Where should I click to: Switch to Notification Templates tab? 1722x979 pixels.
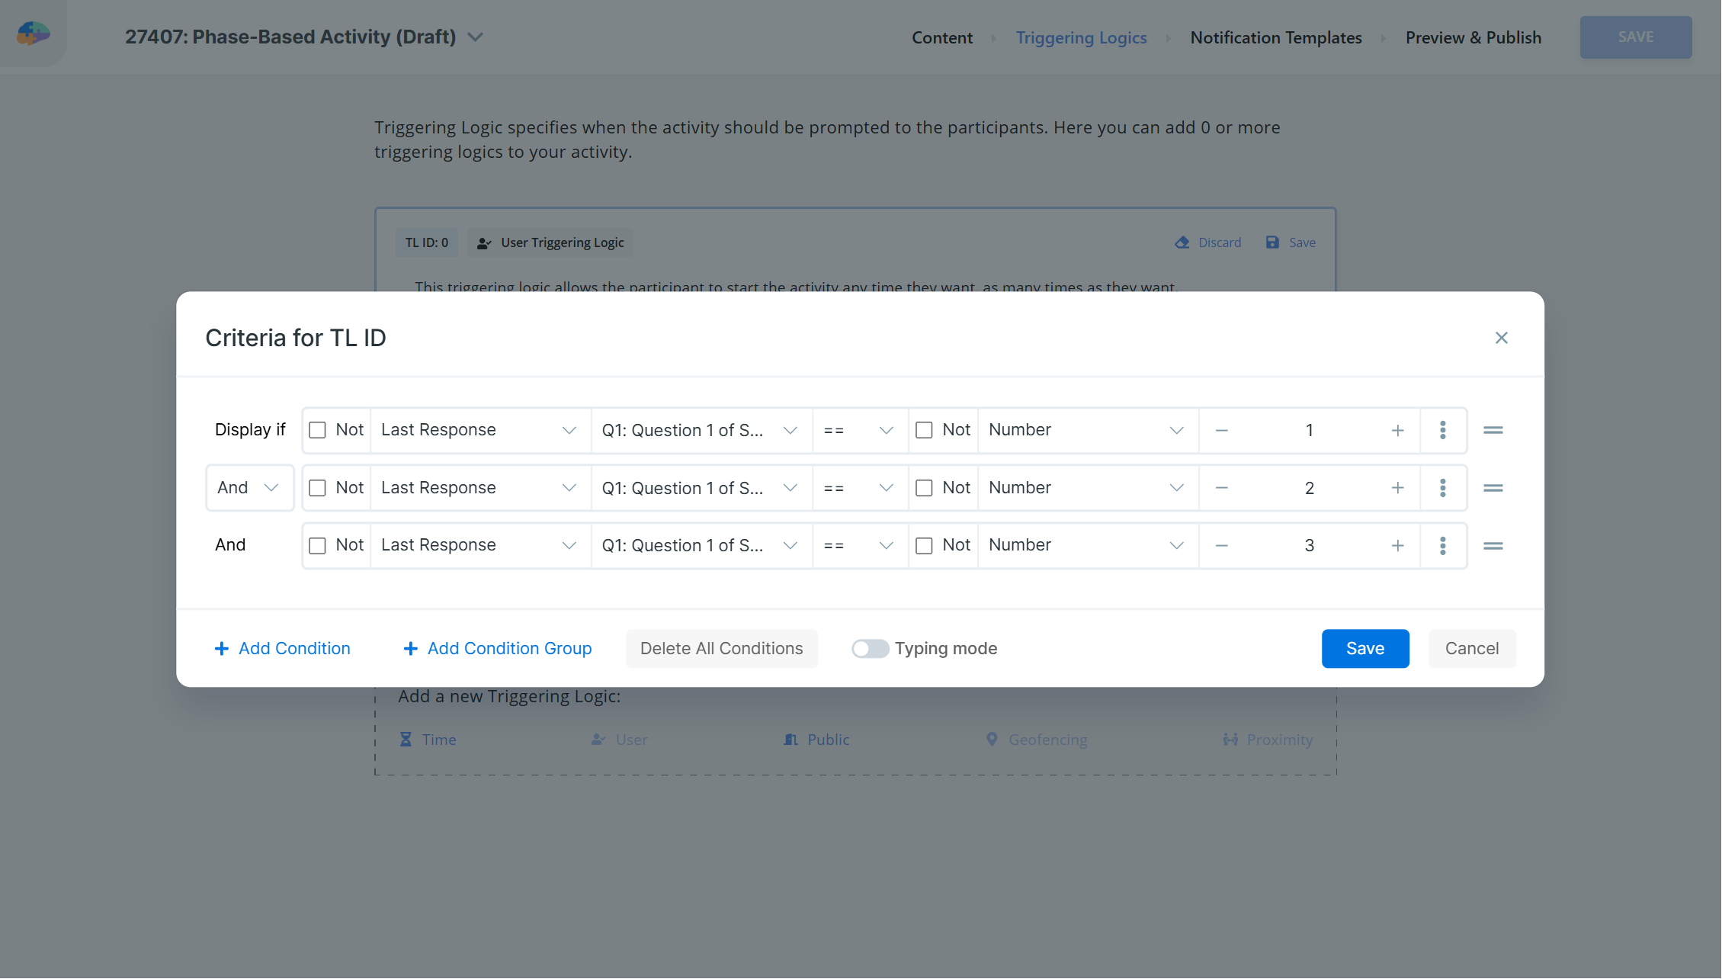tap(1275, 37)
